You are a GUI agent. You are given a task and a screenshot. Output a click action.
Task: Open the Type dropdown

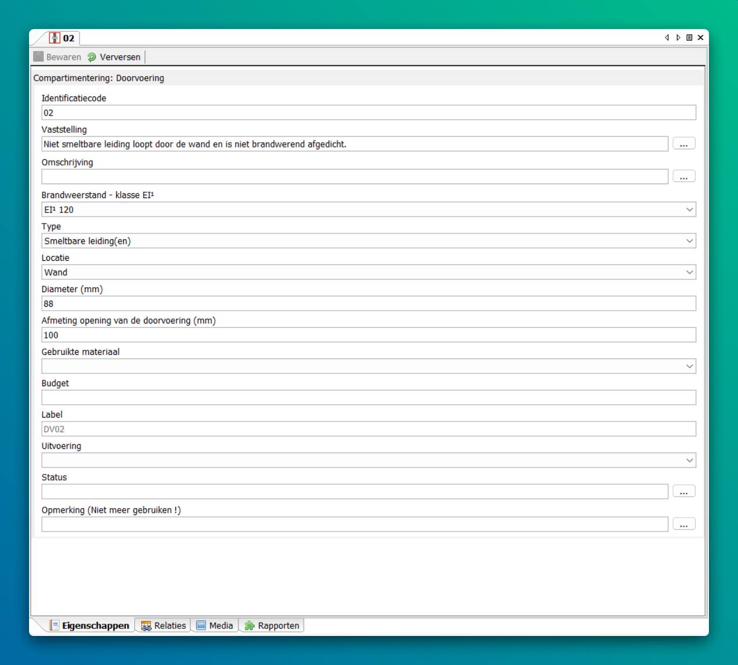[689, 241]
